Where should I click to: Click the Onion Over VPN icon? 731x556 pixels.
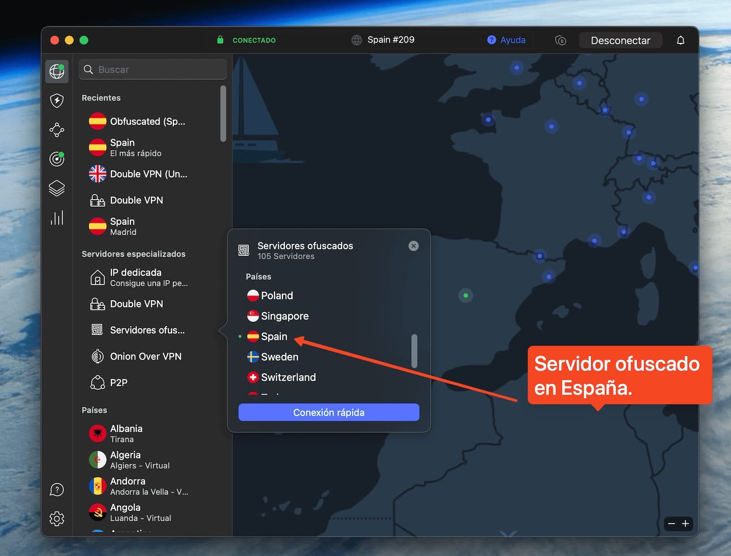[98, 356]
